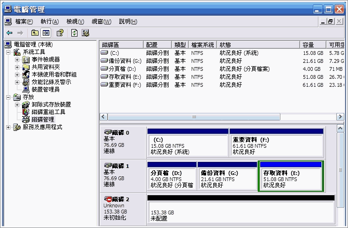Viewport: 348px width, 228px height.
Task: Click the menu bar document icon beside 檔案
Action: tap(8, 22)
